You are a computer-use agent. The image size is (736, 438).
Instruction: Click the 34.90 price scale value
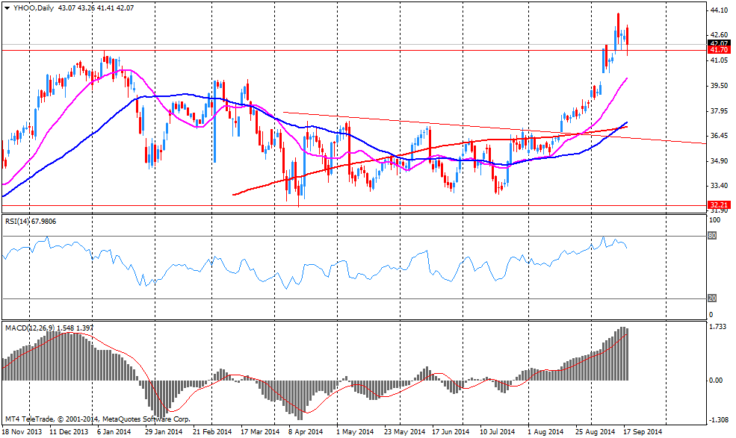click(x=719, y=161)
